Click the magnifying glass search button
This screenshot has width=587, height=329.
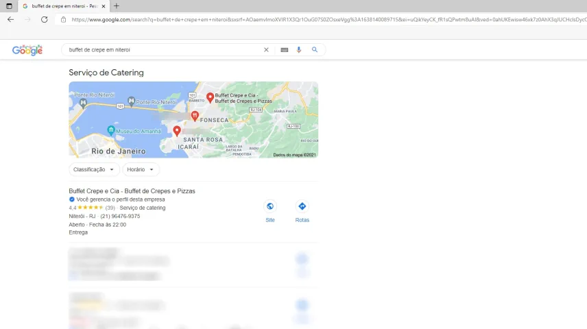pyautogui.click(x=315, y=50)
